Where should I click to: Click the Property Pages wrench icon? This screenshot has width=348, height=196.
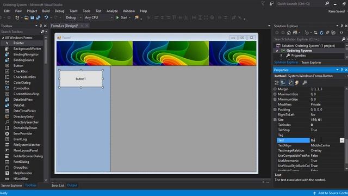tap(304, 83)
